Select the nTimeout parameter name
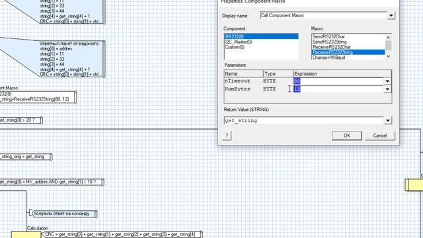 point(237,81)
